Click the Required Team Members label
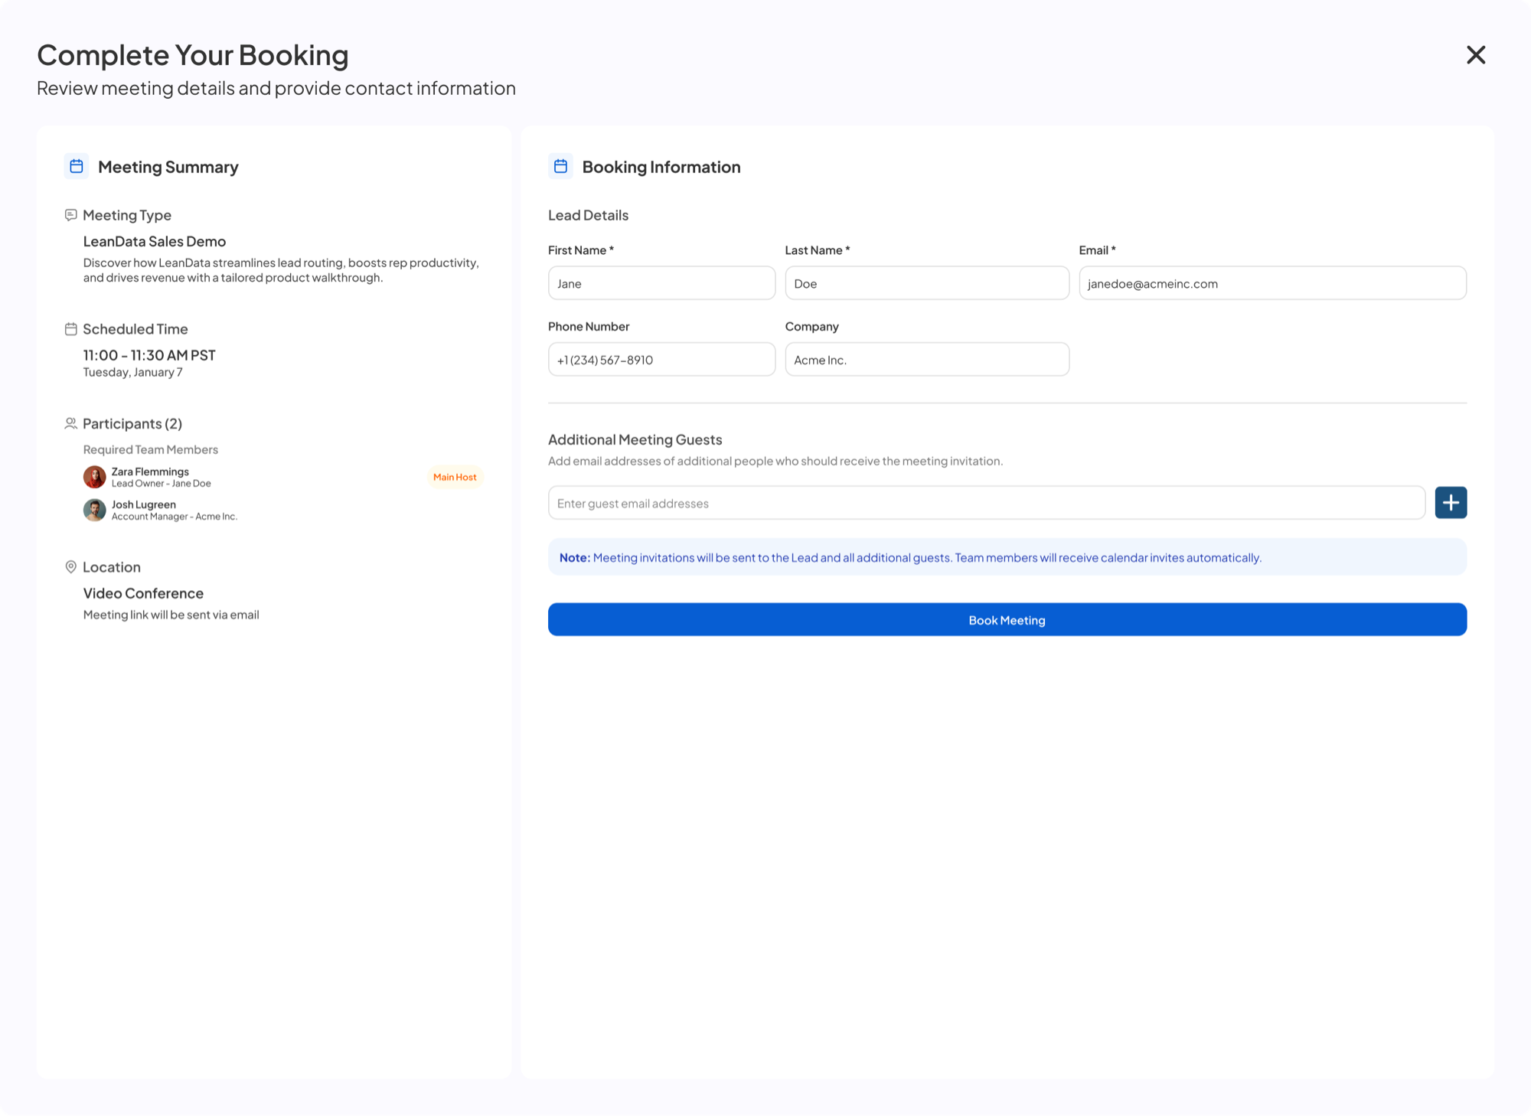 pos(151,449)
